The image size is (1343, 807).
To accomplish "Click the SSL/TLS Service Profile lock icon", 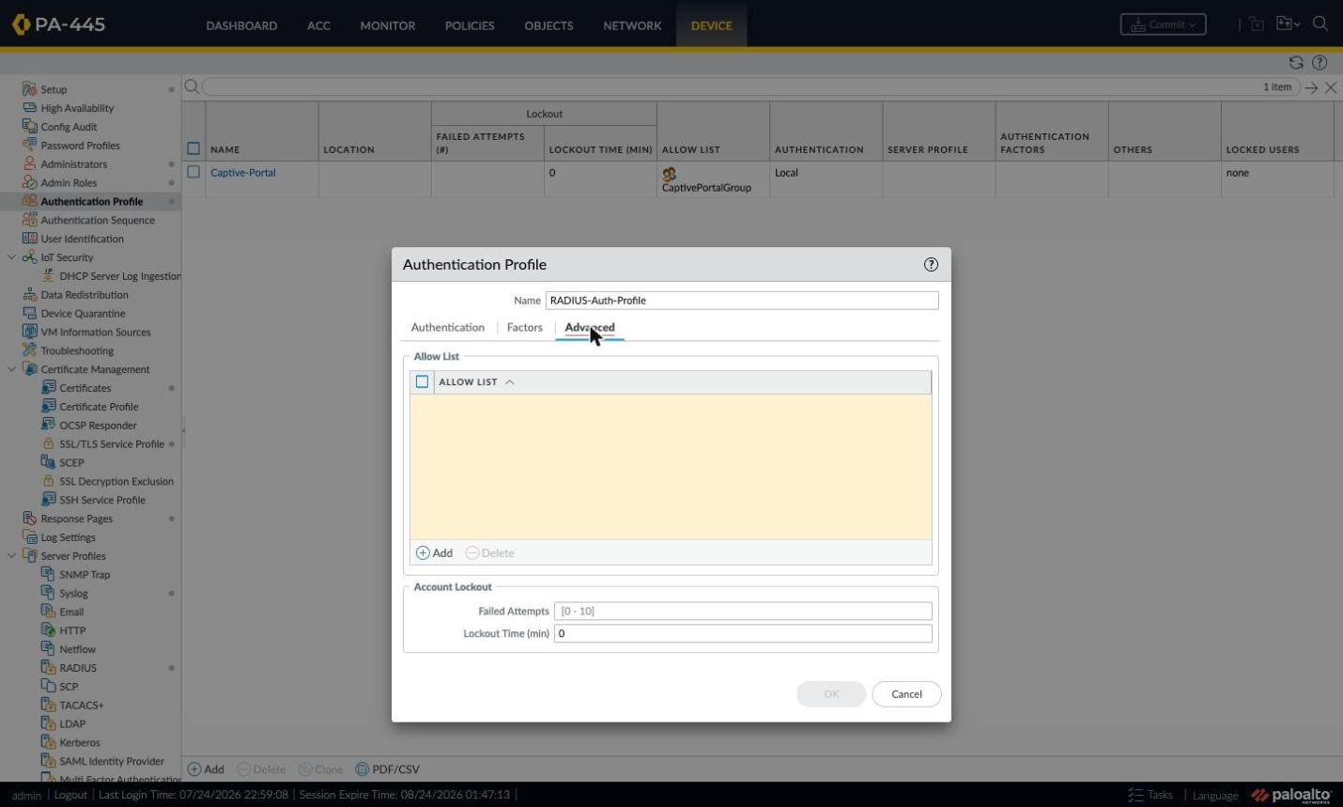I will point(48,443).
